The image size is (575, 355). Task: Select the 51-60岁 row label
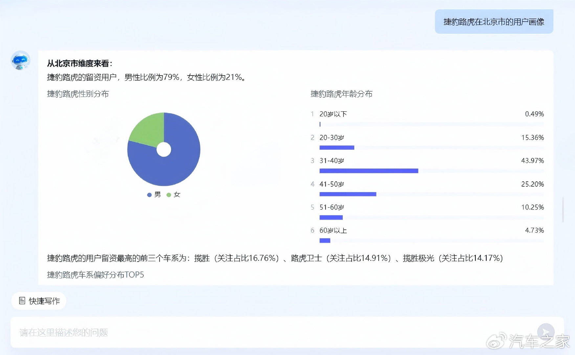pyautogui.click(x=332, y=207)
